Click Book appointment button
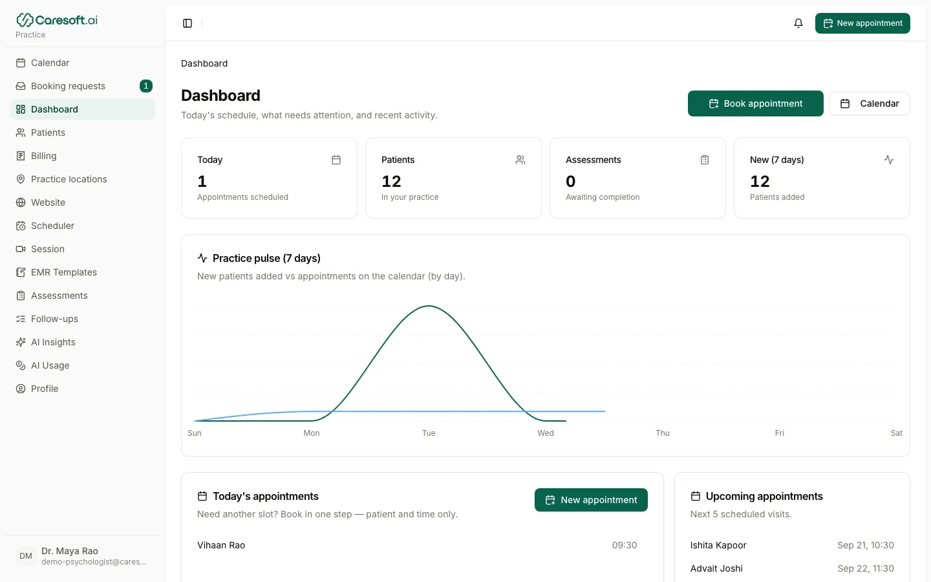931x582 pixels. [755, 103]
